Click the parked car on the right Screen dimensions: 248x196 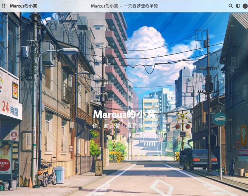[x=200, y=159]
